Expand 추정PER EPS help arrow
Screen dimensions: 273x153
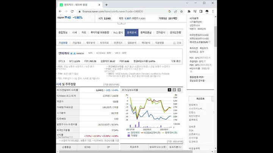tap(205, 61)
